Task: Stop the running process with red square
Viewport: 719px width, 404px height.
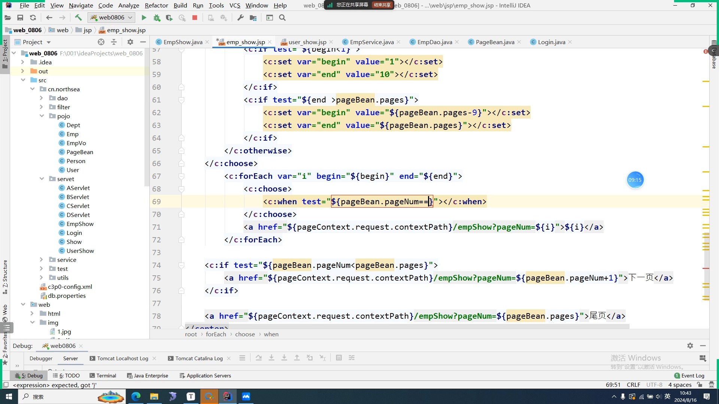Action: 195,18
